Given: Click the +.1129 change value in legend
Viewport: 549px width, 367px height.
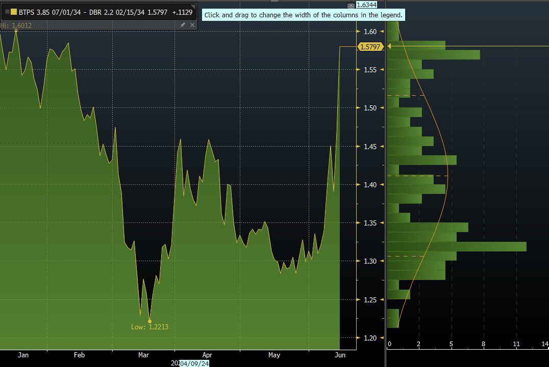Looking at the screenshot, I should (182, 12).
